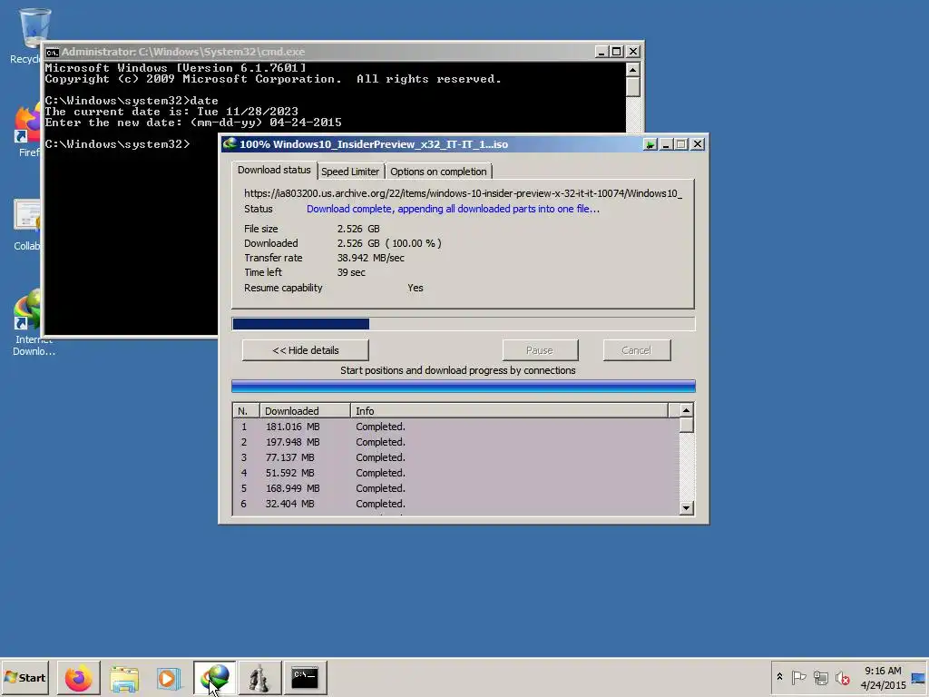The image size is (929, 697).
Task: Click cmd window scroll up arrow
Action: tap(632, 70)
